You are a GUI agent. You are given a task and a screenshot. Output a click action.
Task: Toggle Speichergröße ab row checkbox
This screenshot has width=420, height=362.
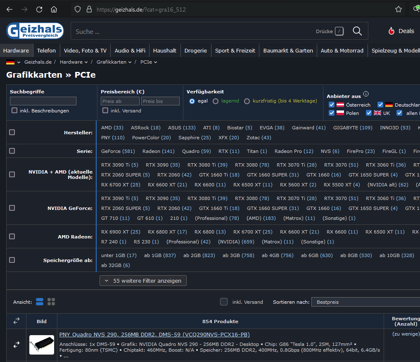point(12,260)
